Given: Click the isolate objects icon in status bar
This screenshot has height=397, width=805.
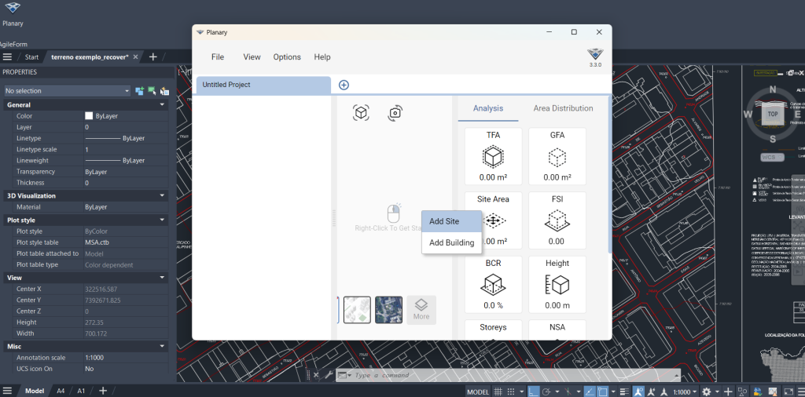Looking at the screenshot, I should [x=742, y=392].
